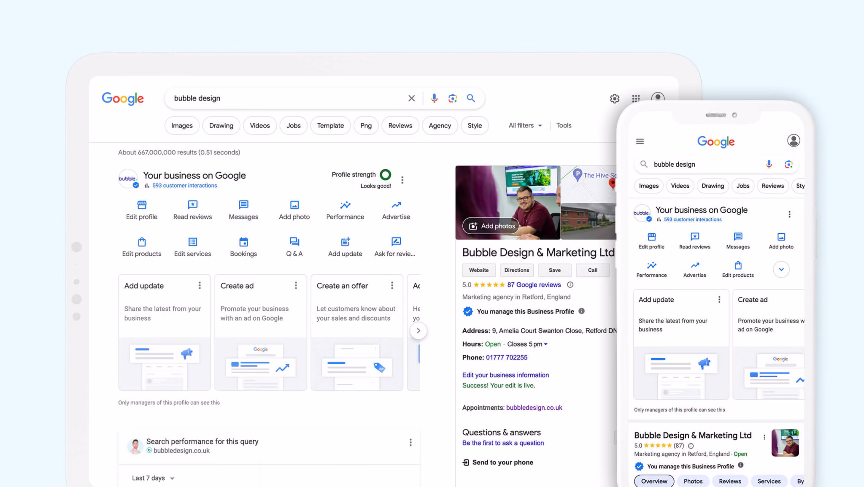Open the Last 7 days dropdown
The image size is (864, 487).
[x=153, y=478]
